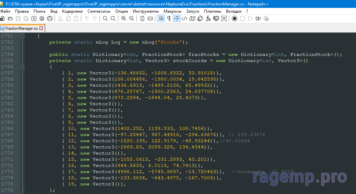Click the New file toolbar icon
The width and height of the screenshot is (356, 194).
coord(2,19)
